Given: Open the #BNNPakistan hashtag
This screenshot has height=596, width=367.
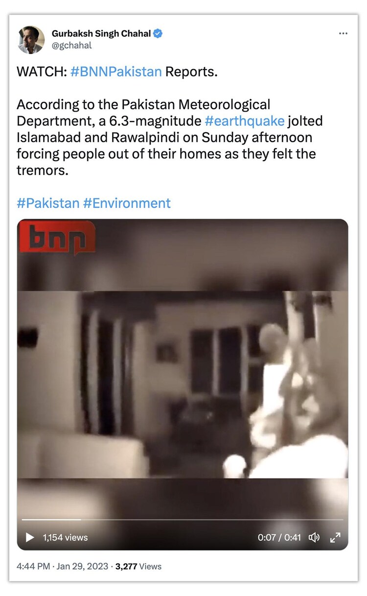Looking at the screenshot, I should coord(116,72).
